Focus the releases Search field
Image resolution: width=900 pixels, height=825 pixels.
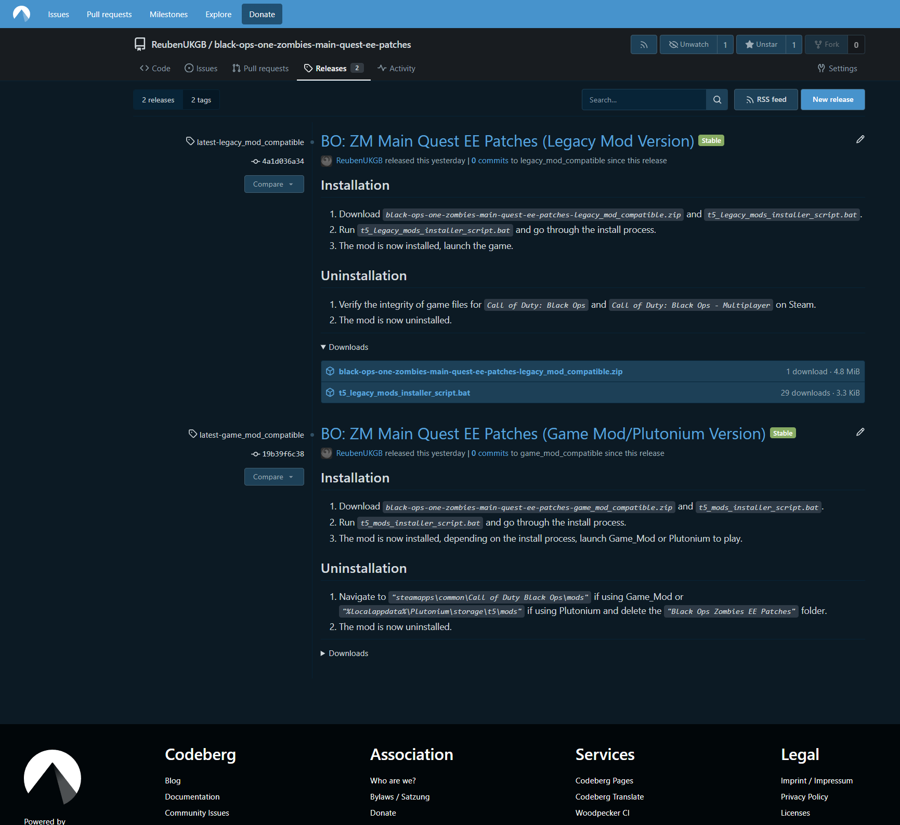tap(644, 100)
